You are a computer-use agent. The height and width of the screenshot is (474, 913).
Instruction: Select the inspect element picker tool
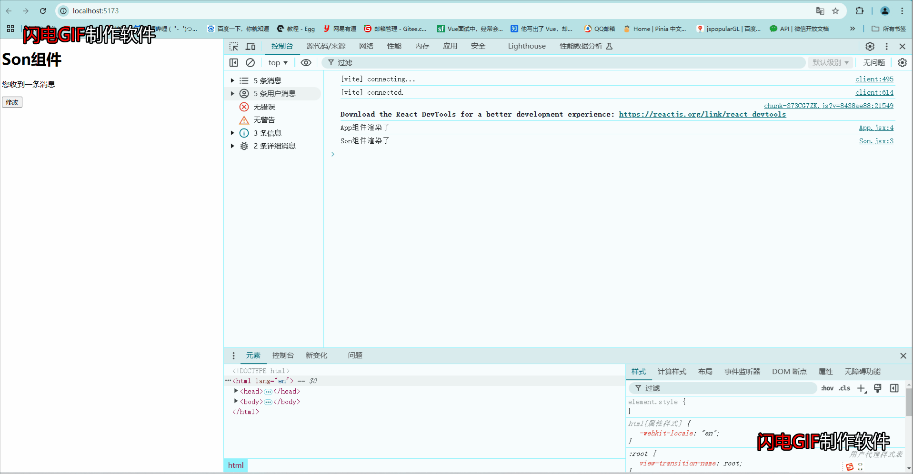(233, 46)
